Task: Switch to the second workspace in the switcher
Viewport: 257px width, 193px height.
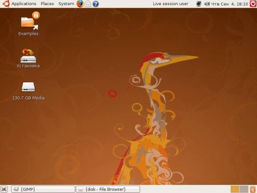Action: point(244,189)
